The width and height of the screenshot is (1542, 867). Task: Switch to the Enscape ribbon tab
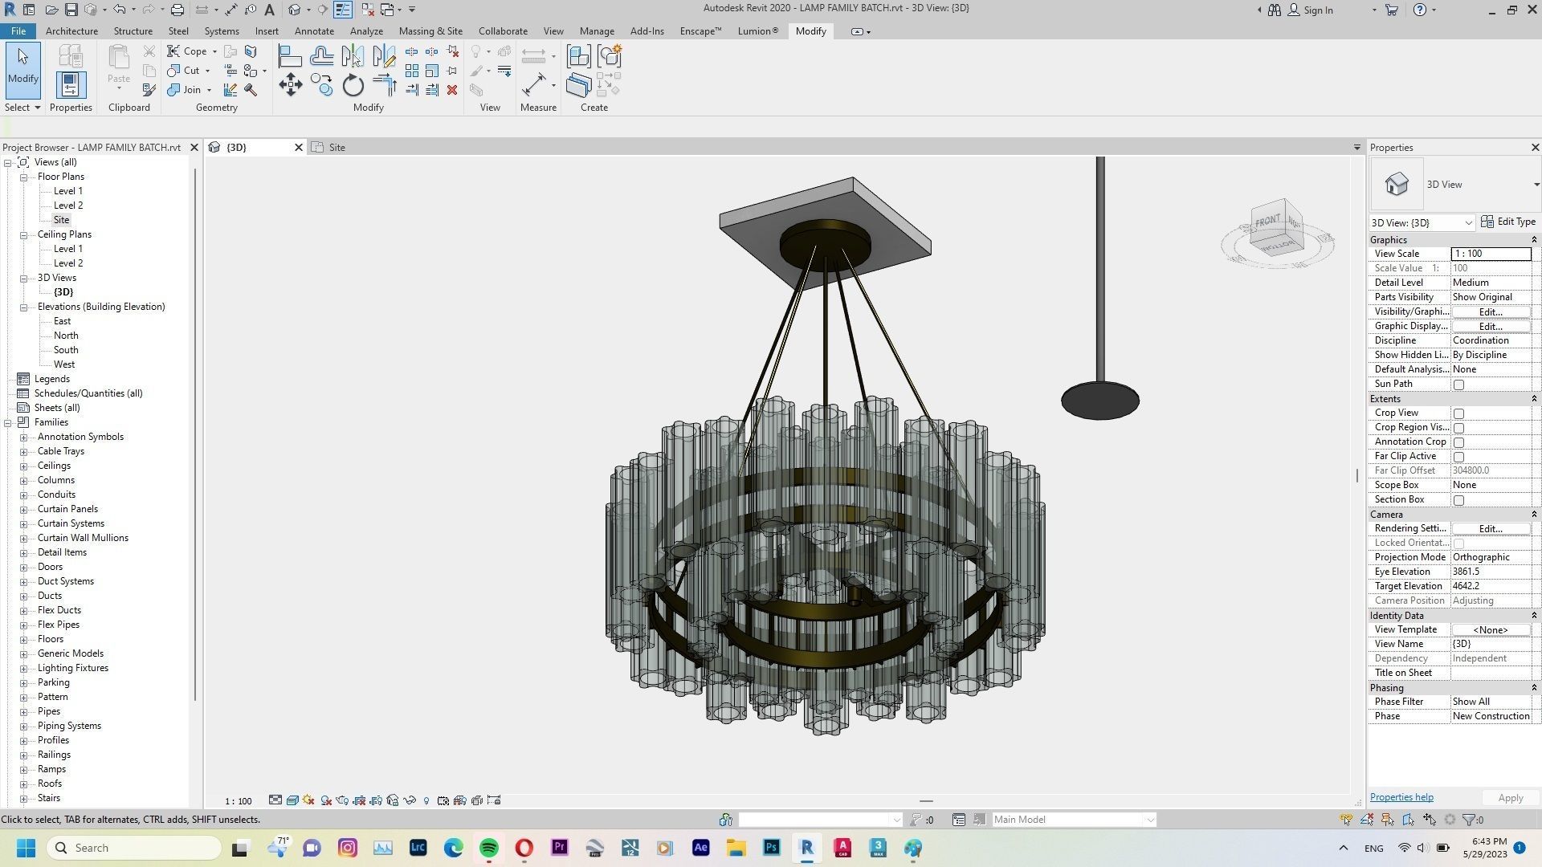click(700, 31)
